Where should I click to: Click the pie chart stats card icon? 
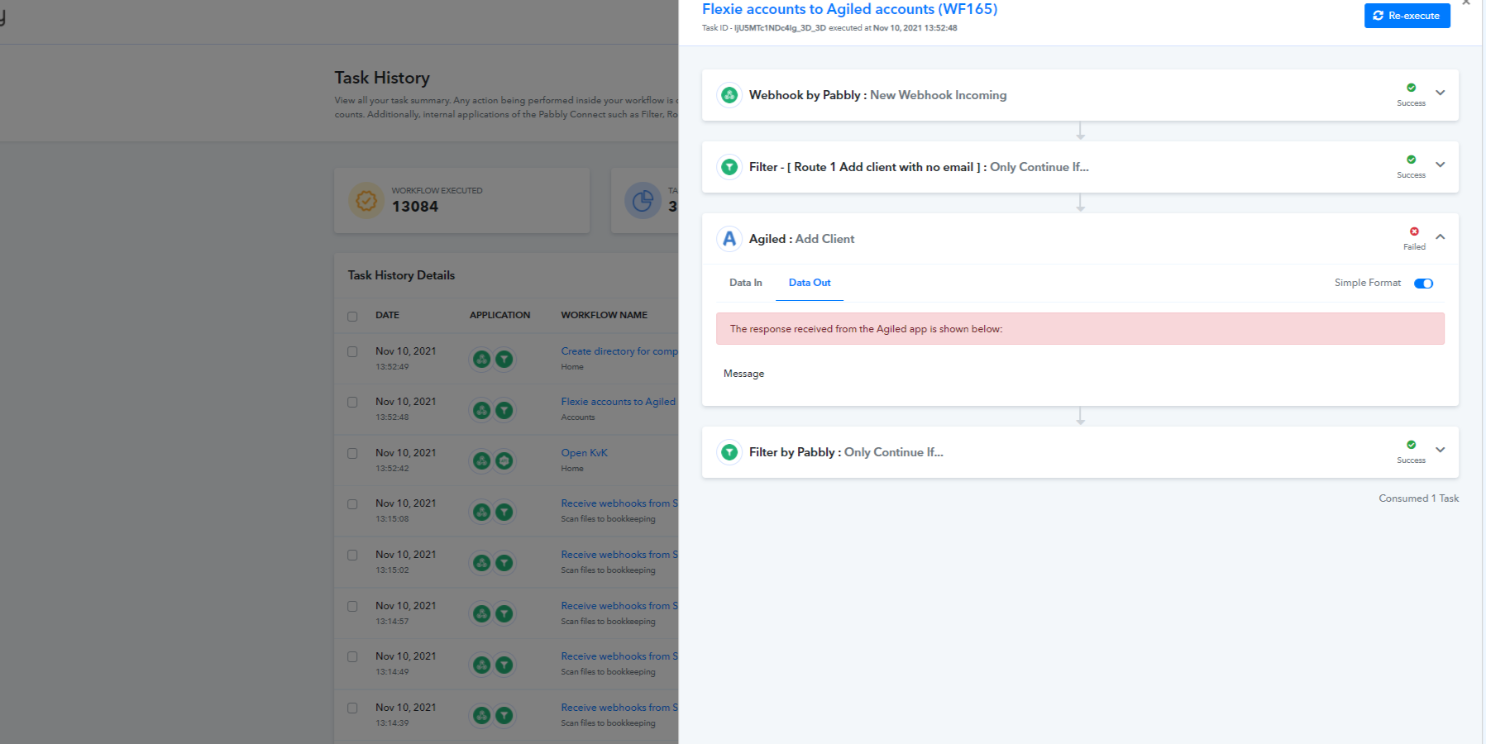643,200
